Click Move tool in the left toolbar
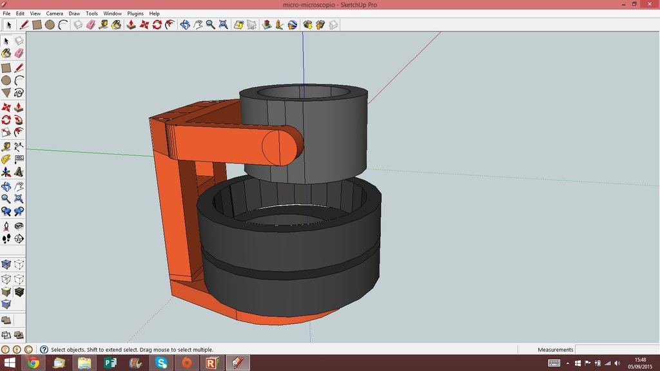 click(6, 108)
